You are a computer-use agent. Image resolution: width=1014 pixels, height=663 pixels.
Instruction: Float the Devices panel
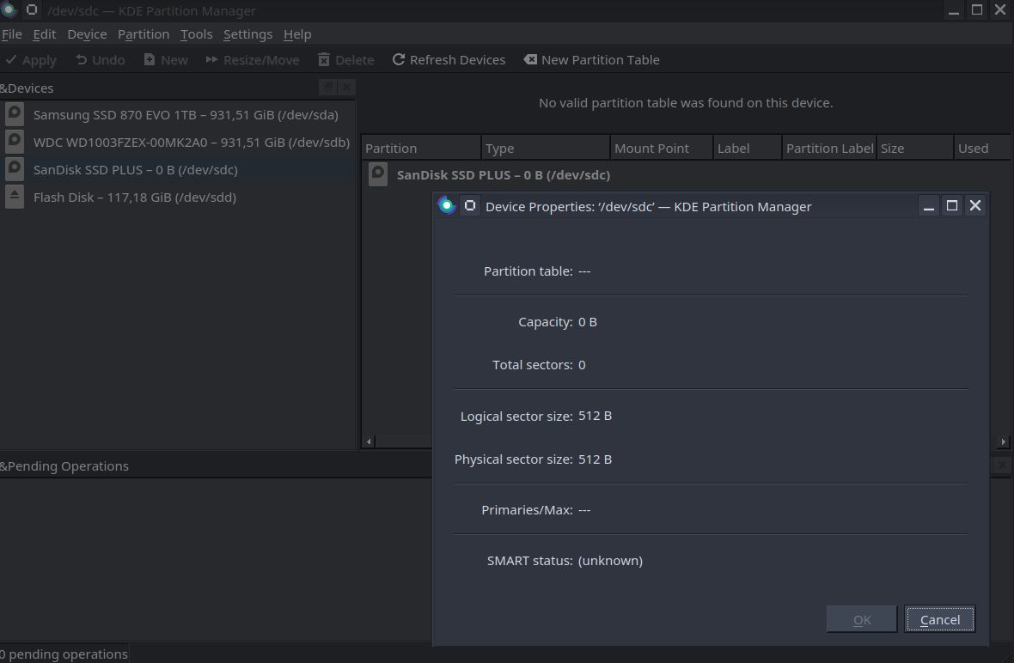(x=328, y=88)
